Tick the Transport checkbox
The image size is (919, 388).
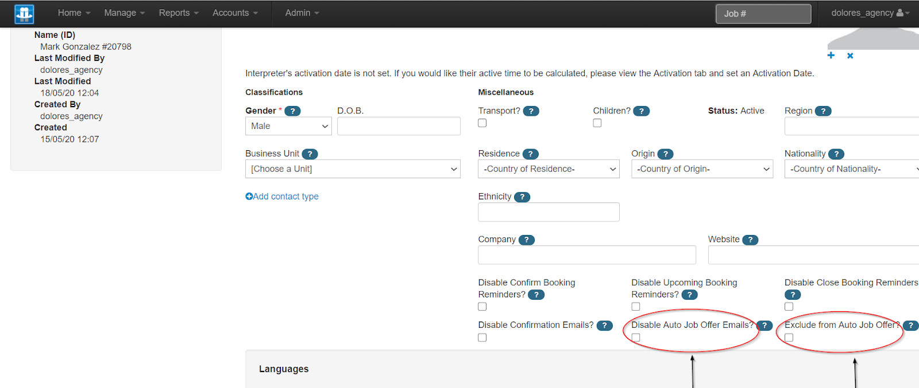point(482,123)
